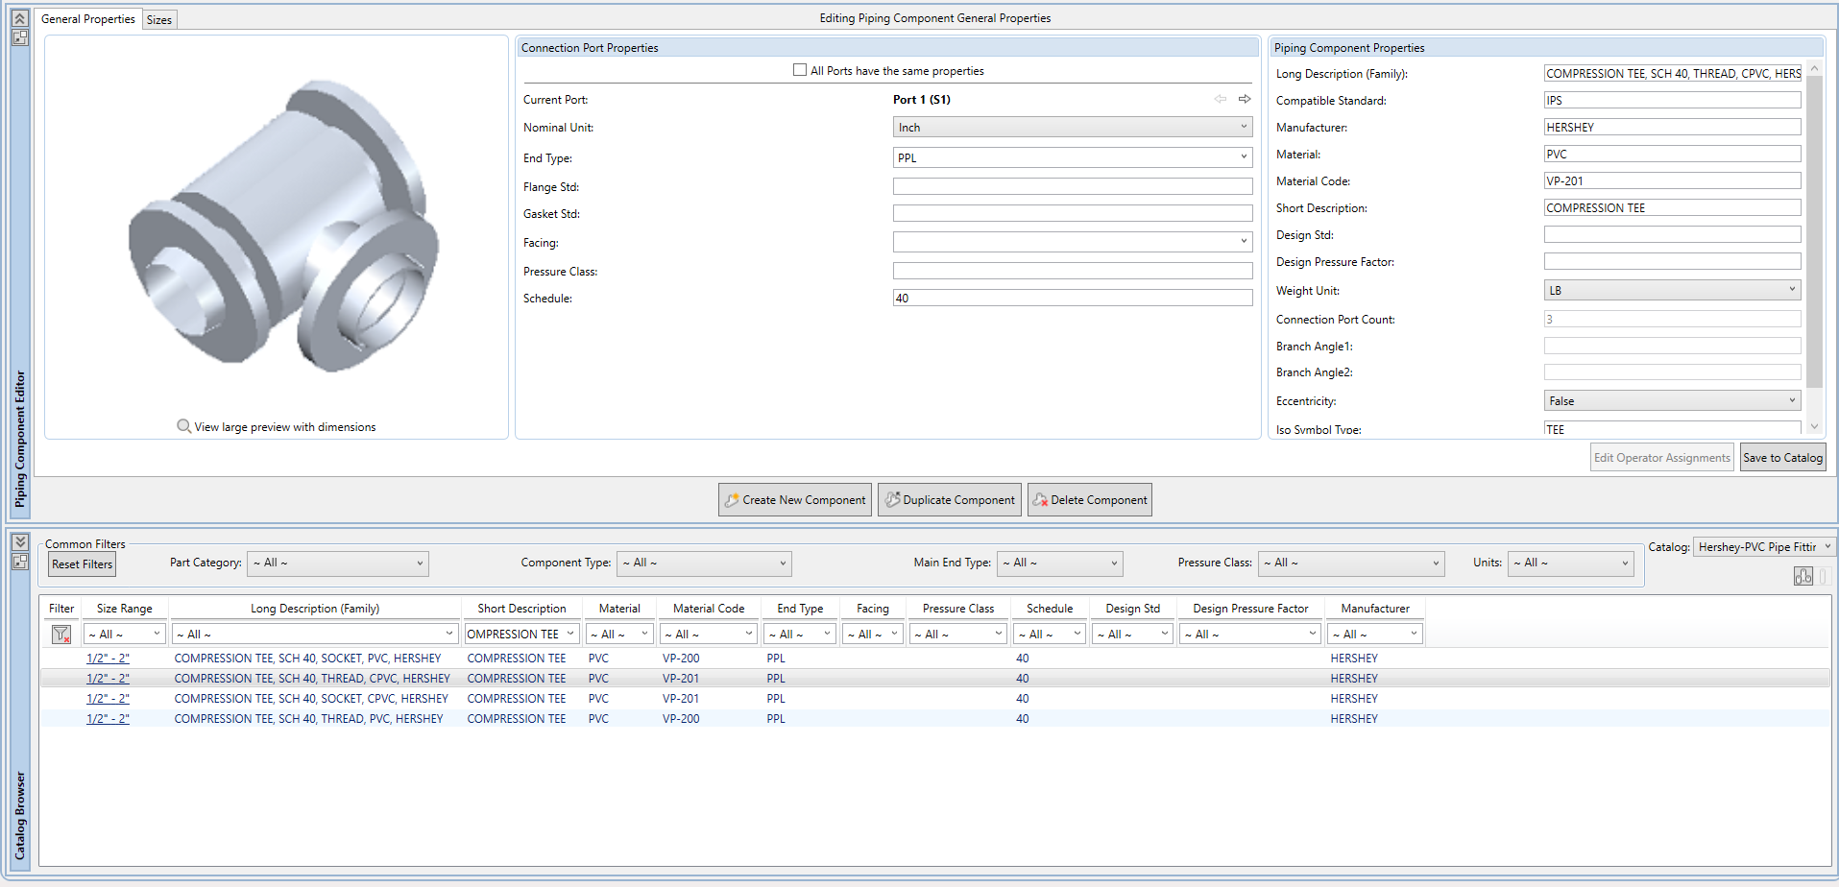The height and width of the screenshot is (887, 1839).
Task: Click the Duplicate Component button
Action: [949, 500]
